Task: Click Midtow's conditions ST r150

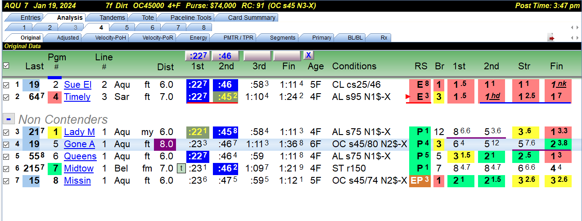Action: [x=349, y=168]
